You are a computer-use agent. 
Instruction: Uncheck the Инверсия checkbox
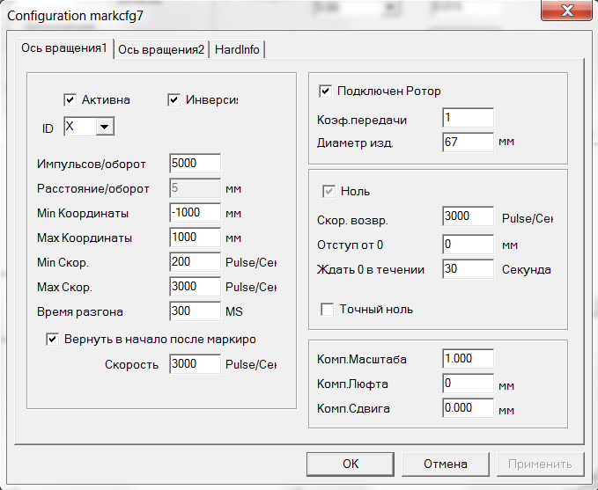[x=174, y=99]
